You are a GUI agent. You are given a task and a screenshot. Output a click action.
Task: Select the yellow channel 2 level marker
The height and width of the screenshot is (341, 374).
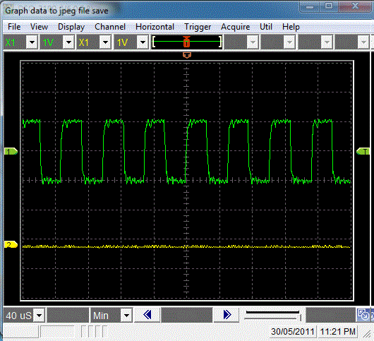point(11,244)
